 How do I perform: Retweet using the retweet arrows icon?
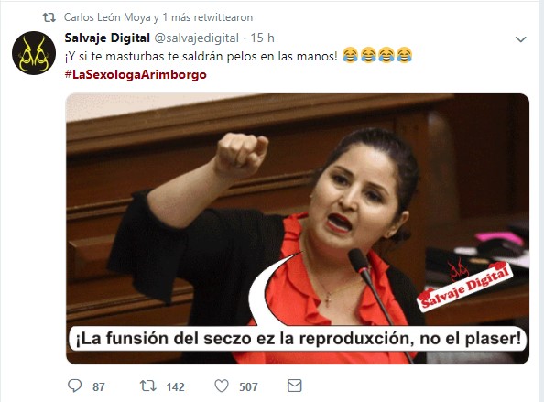(148, 386)
